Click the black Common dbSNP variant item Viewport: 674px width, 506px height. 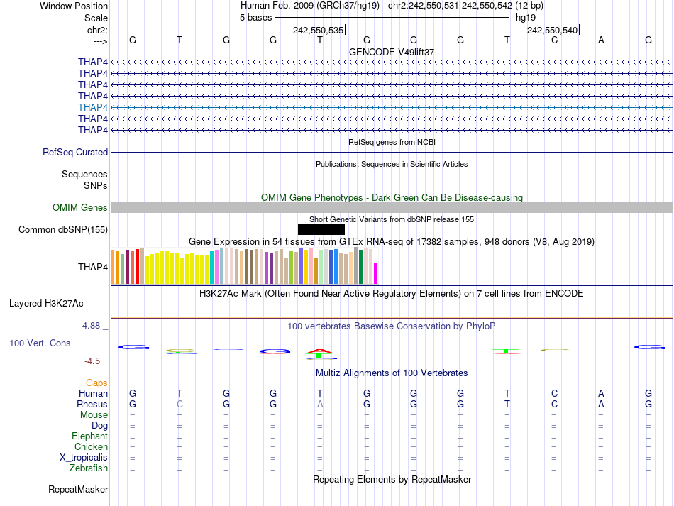(x=321, y=229)
